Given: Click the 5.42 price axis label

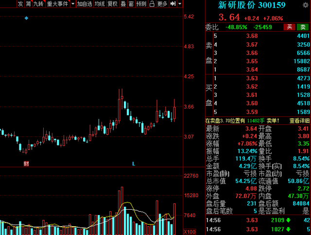Looking at the screenshot, I should (189, 17).
